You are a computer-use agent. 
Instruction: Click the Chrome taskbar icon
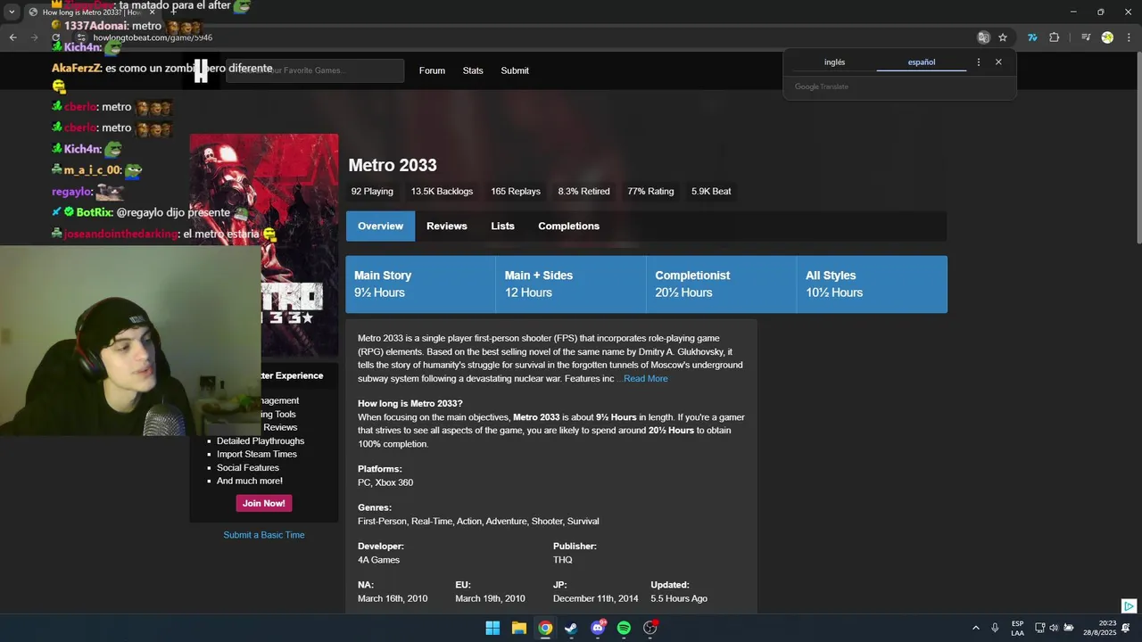[x=545, y=628]
